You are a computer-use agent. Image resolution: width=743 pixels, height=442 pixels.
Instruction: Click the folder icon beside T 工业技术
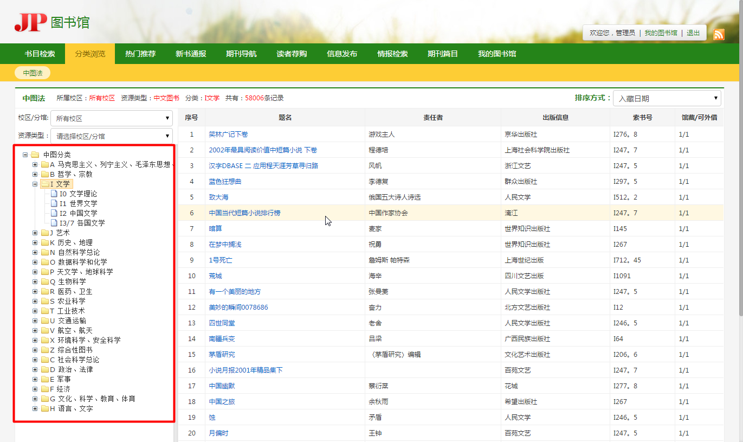pos(45,311)
